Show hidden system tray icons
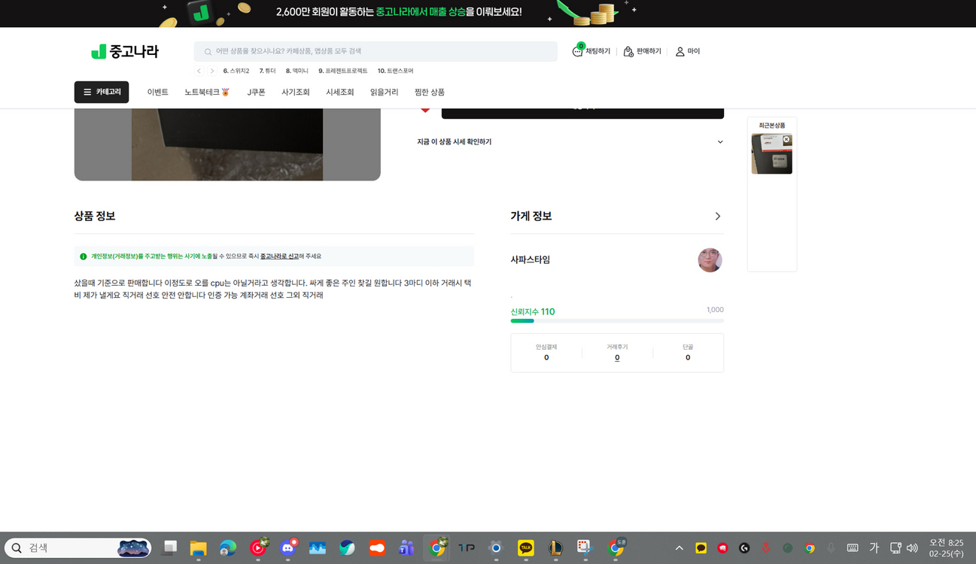Image resolution: width=976 pixels, height=564 pixels. click(679, 548)
